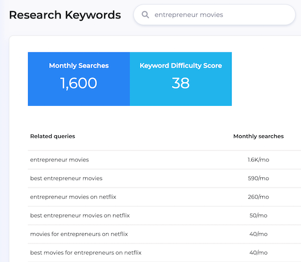Click the magnifying glass search icon
301x262 pixels.
coord(145,15)
